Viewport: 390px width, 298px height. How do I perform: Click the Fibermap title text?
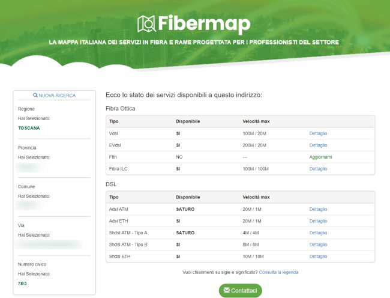[x=204, y=23]
